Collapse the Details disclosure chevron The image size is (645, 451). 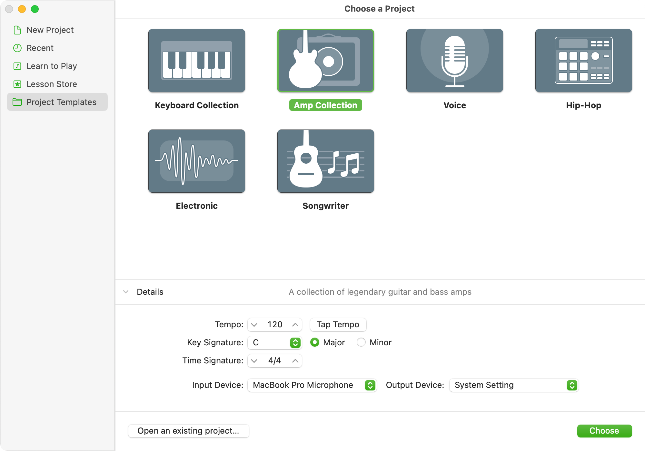coord(126,292)
